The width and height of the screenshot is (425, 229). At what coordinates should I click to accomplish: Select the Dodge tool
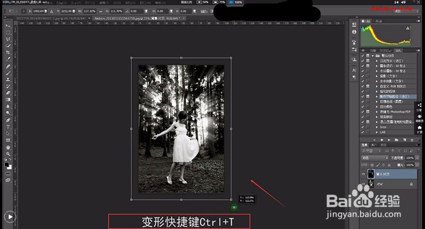tap(8, 113)
